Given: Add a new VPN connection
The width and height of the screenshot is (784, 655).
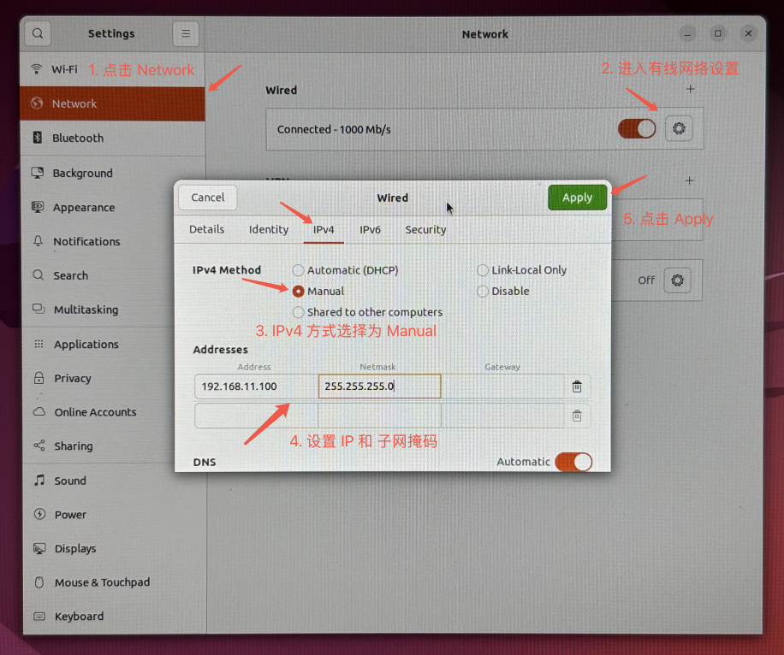Looking at the screenshot, I should pos(690,180).
